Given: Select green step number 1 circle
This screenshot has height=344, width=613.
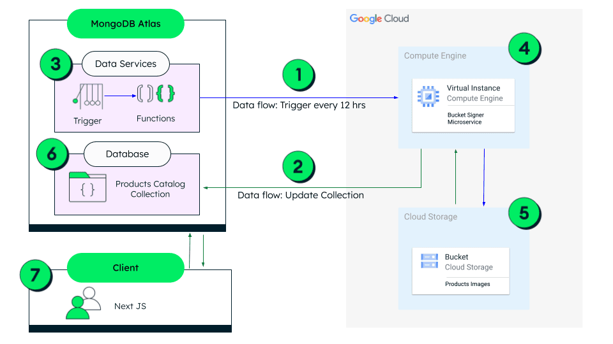Looking at the screenshot, I should pyautogui.click(x=299, y=76).
